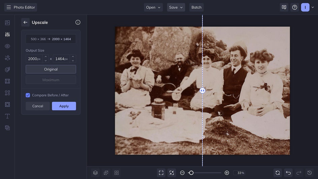This screenshot has width=318, height=179.
Task: Click the Undo arrow icon
Action: [x=288, y=173]
